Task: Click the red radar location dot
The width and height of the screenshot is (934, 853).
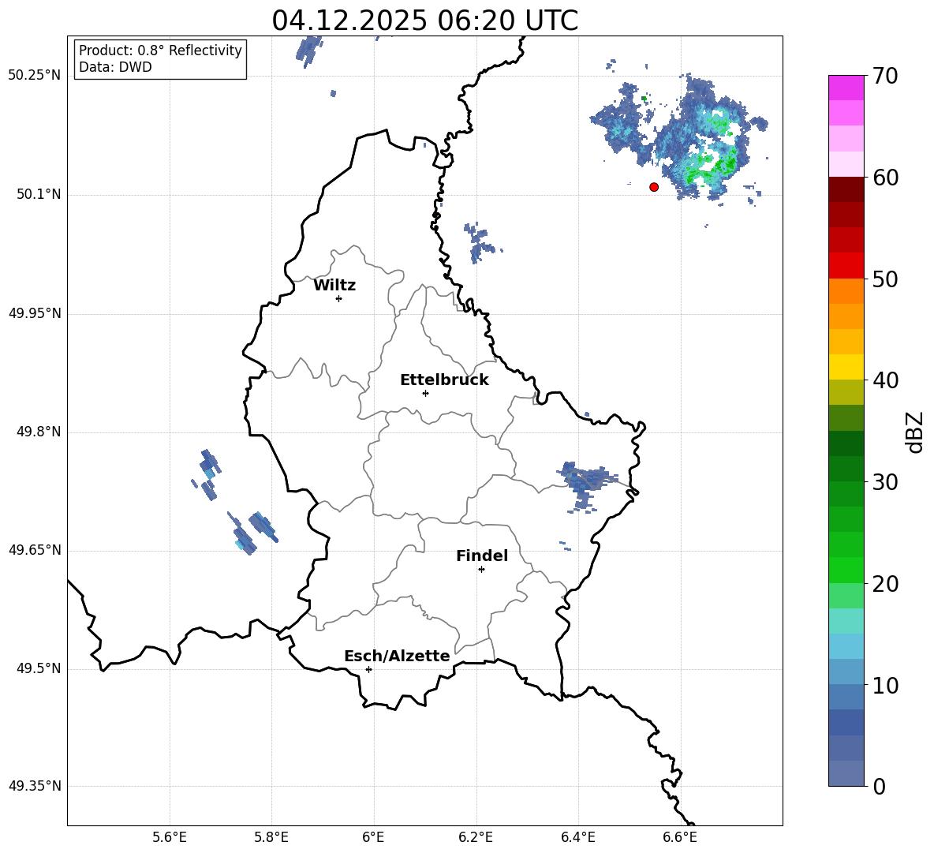Action: coord(654,187)
